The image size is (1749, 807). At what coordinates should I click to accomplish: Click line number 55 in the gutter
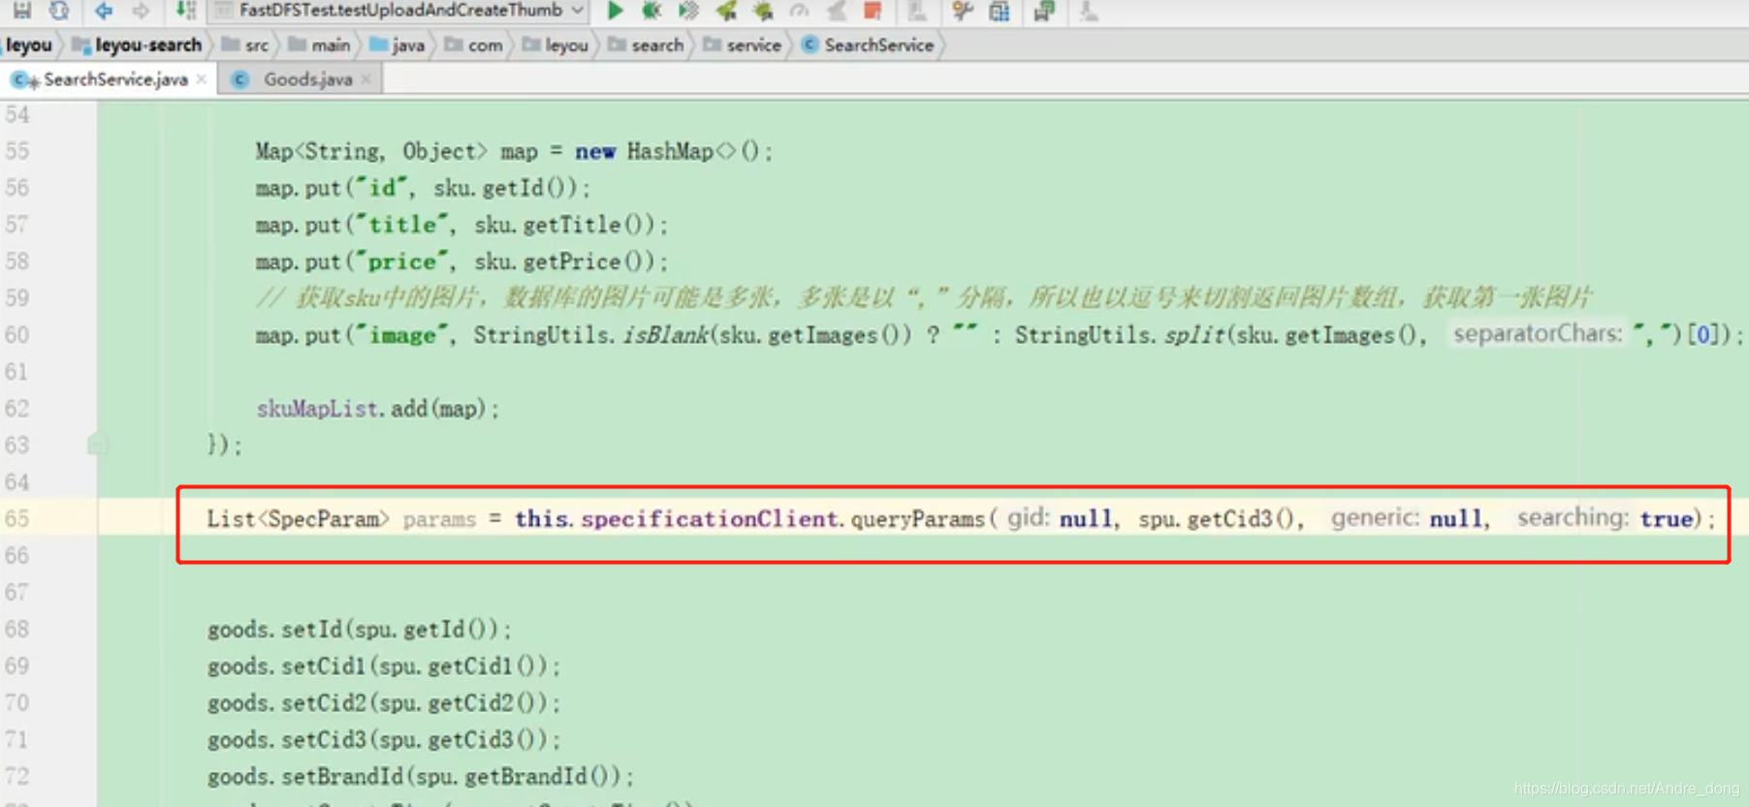point(17,151)
